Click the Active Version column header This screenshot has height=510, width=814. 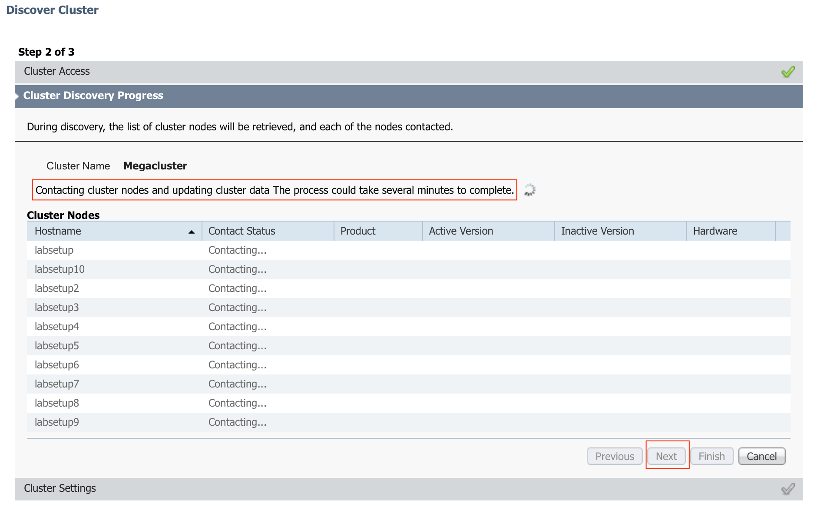[x=489, y=231]
